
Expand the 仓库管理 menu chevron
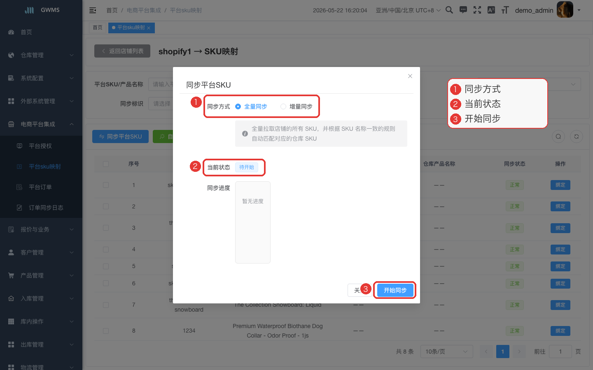72,55
